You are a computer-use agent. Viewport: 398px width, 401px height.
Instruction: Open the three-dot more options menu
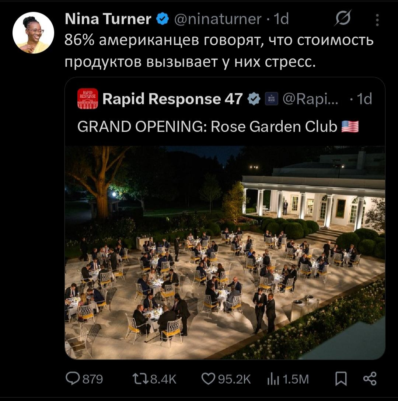pyautogui.click(x=377, y=20)
